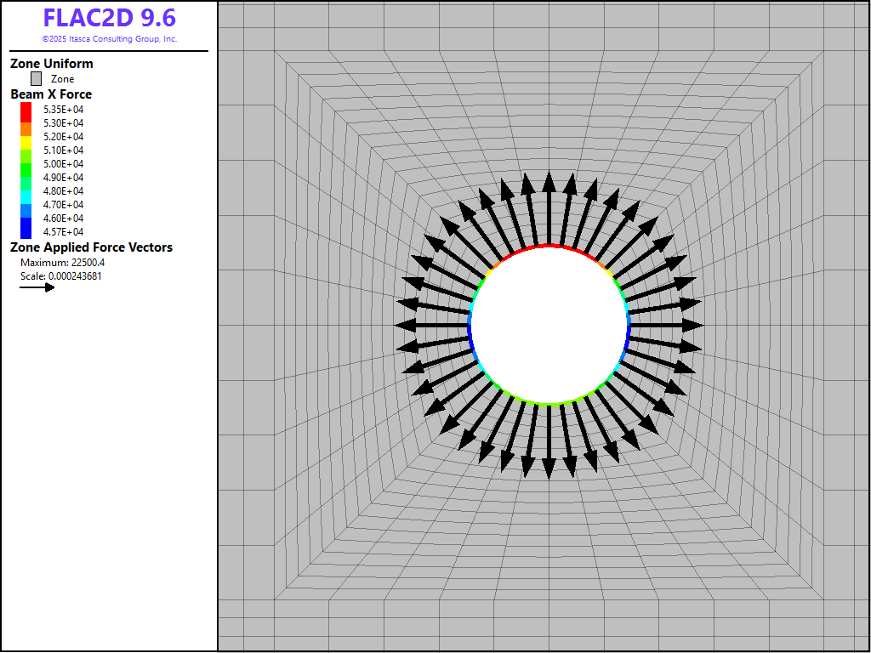The height and width of the screenshot is (653, 871).
Task: Click the Itasca Consulting Group copyright line
Action: click(x=109, y=39)
